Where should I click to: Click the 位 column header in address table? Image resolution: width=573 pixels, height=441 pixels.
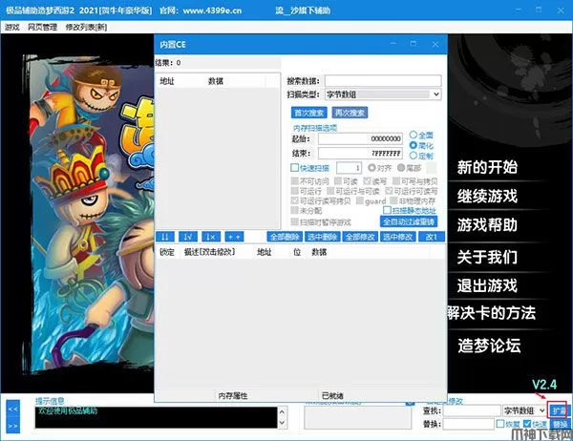[x=297, y=252]
